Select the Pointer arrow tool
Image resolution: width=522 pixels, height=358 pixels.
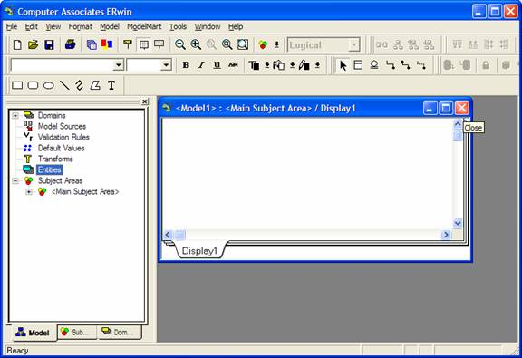tap(343, 65)
